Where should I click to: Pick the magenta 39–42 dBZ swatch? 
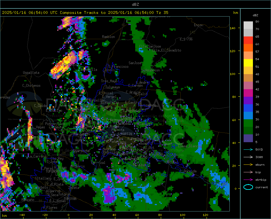[248, 93]
